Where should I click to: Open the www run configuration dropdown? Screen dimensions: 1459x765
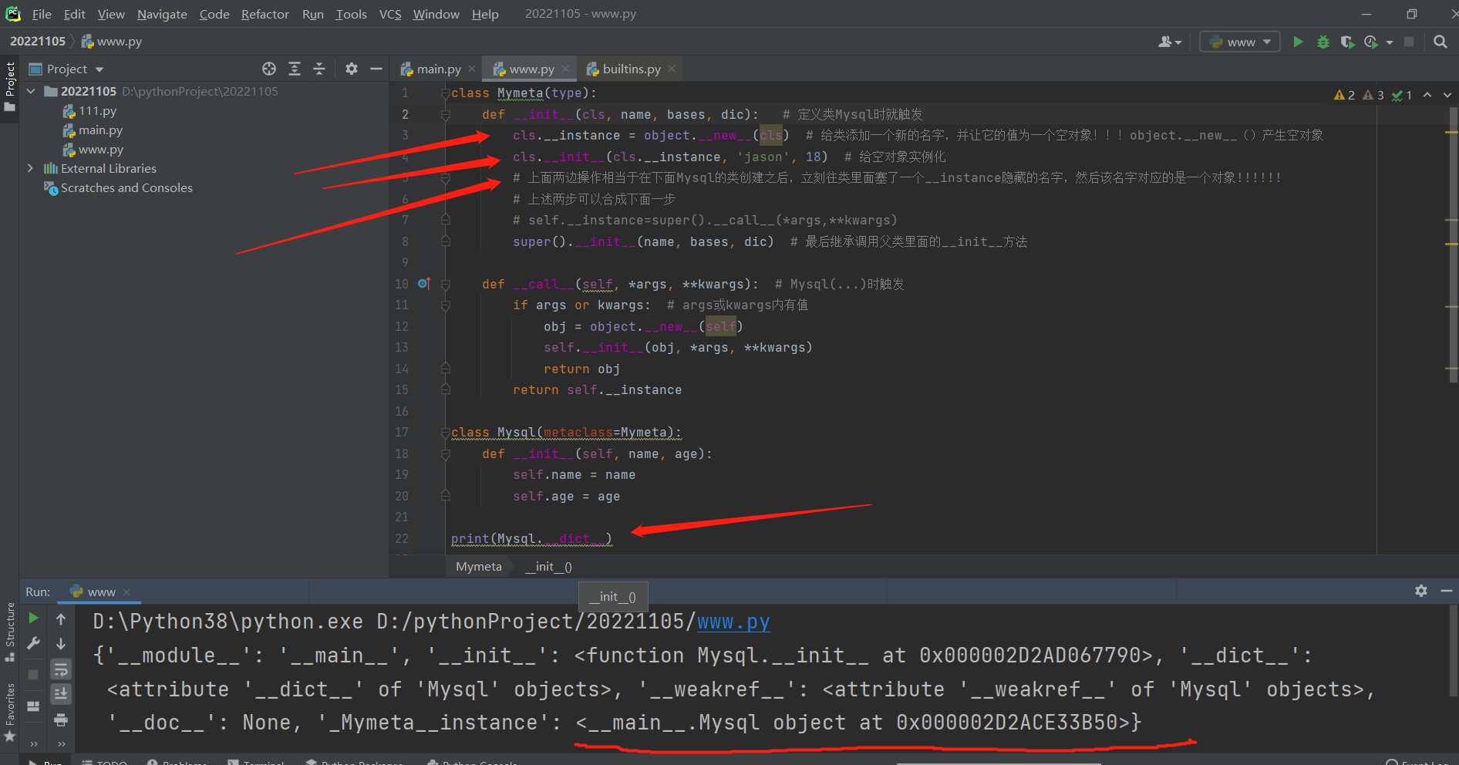(x=1240, y=42)
